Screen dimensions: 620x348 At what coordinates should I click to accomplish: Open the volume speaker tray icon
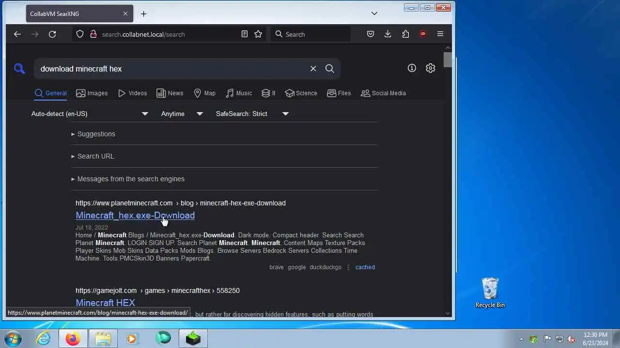tap(572, 339)
